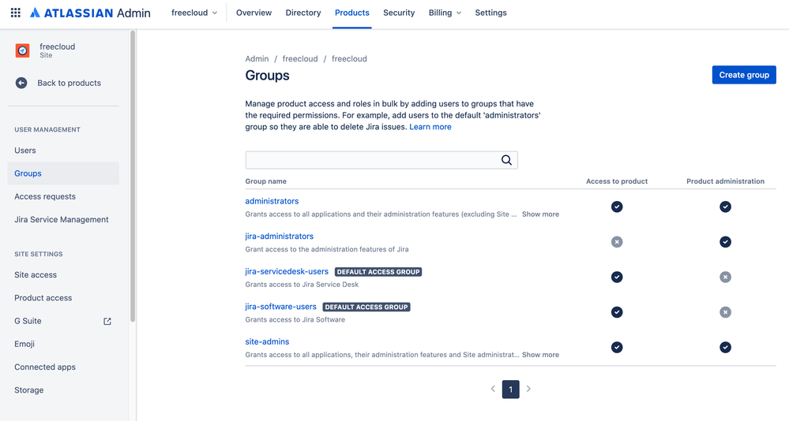Click site-admins Access to product checkmark
Screen dimensions: 789x421
point(617,347)
